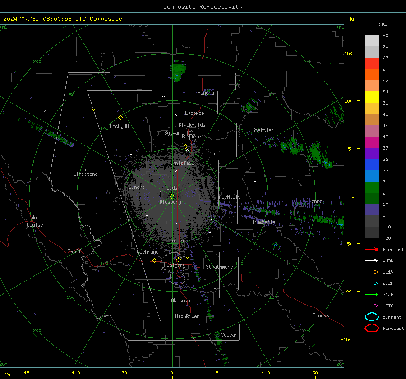Click the green 31JP arrow icon
The height and width of the screenshot is (379, 406).
(x=372, y=294)
